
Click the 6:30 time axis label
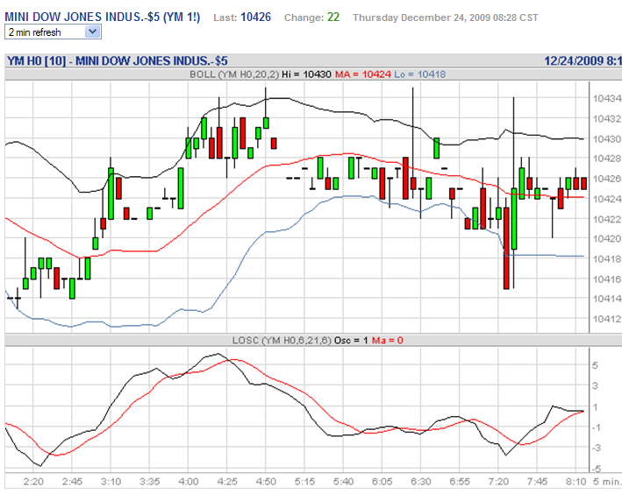click(x=421, y=482)
